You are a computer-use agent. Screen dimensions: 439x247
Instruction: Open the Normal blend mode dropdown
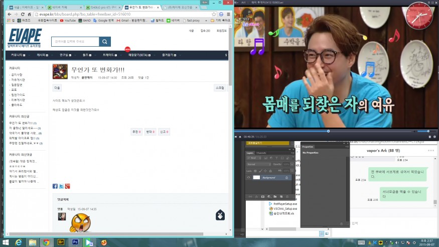[257, 164]
